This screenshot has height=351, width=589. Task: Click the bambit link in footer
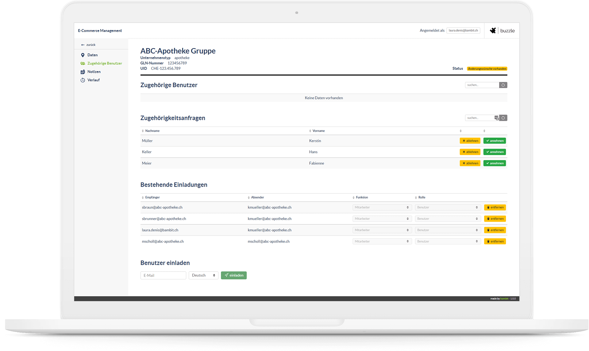click(504, 299)
